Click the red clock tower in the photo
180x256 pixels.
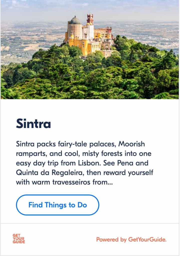pos(90,19)
